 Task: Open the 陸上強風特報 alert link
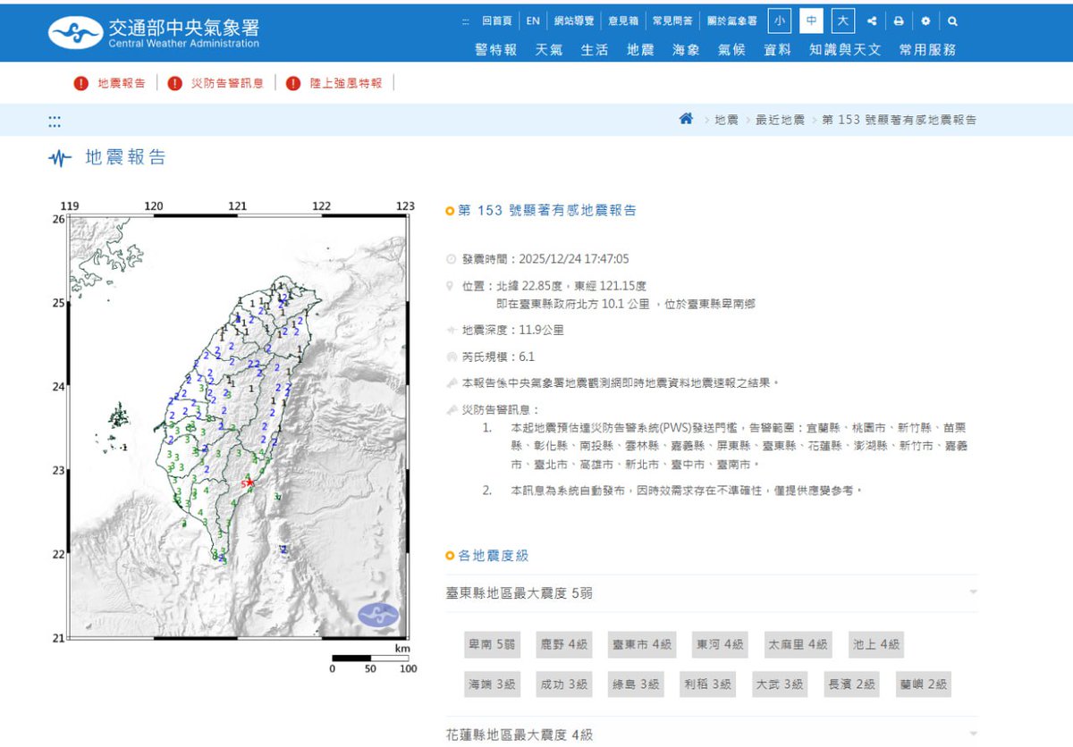(346, 83)
